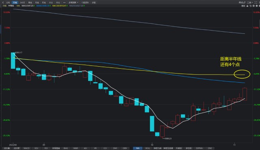
Task: Select the VR indicator tab
Action: [x=95, y=148]
